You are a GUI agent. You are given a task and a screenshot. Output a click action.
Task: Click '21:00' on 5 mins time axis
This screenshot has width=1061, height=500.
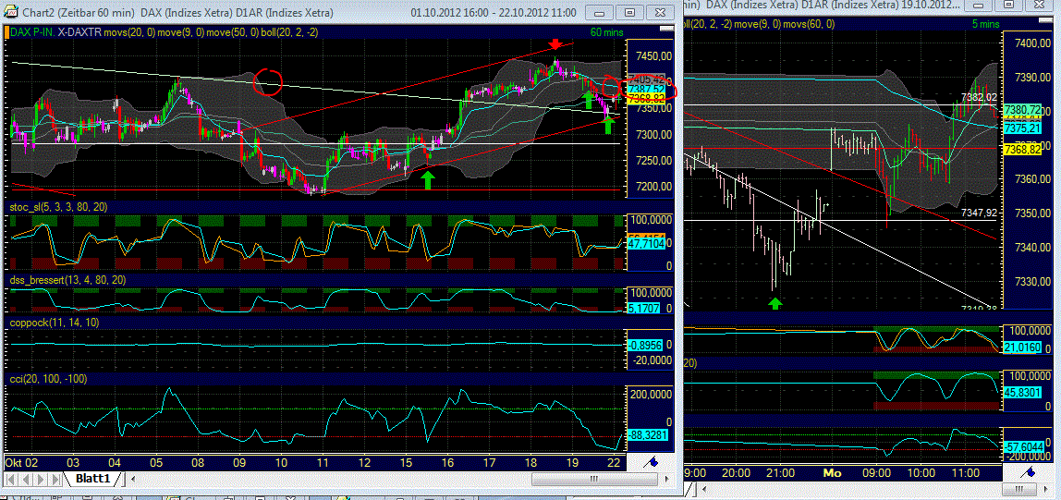[x=782, y=472]
